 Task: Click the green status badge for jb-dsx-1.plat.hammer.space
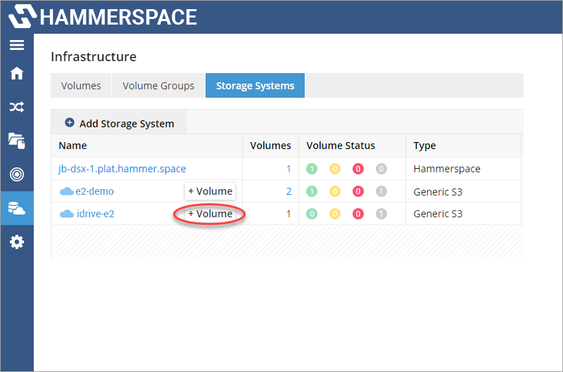[x=312, y=169]
